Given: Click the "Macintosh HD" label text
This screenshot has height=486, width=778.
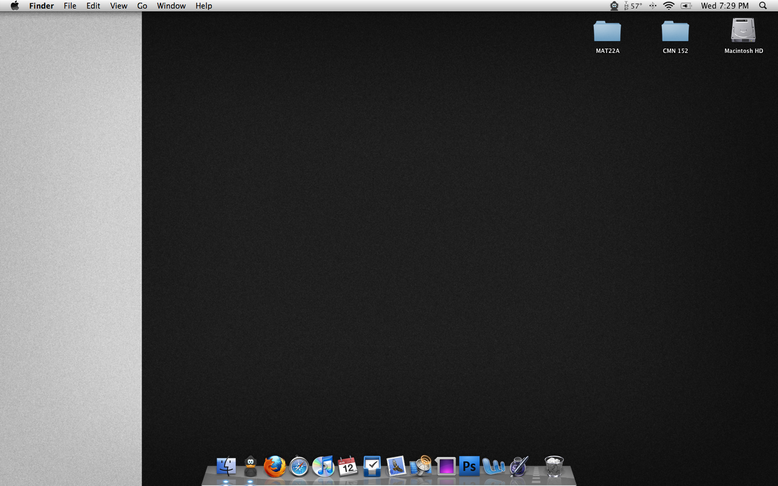Looking at the screenshot, I should click(743, 51).
